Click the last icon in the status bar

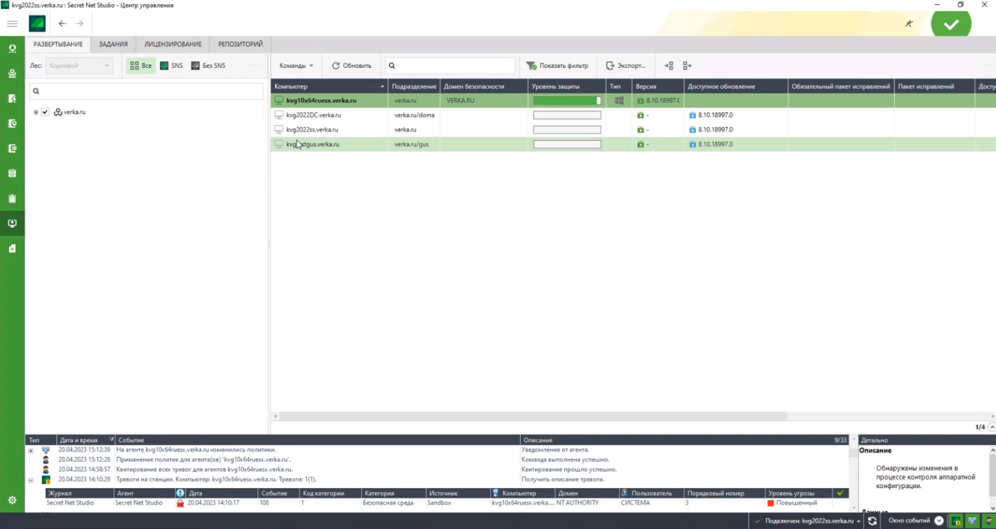tap(988, 521)
